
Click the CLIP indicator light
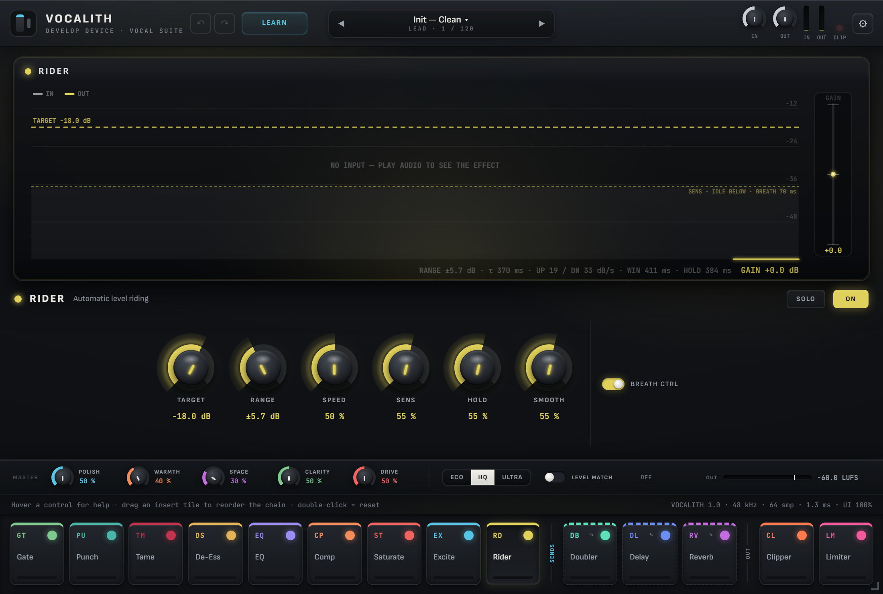840,28
